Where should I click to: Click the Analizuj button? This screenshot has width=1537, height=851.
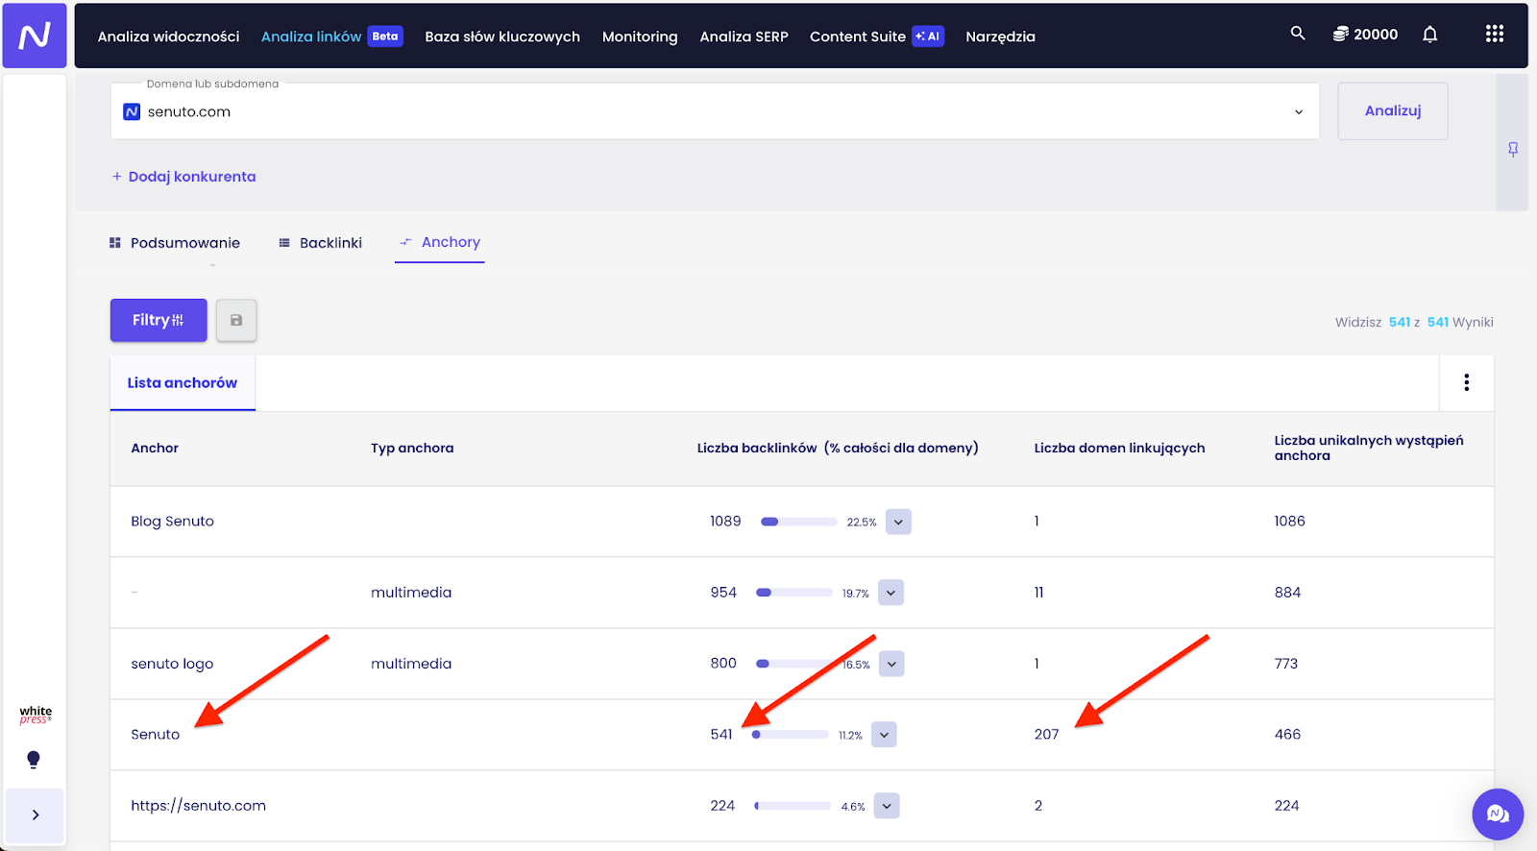tap(1393, 110)
